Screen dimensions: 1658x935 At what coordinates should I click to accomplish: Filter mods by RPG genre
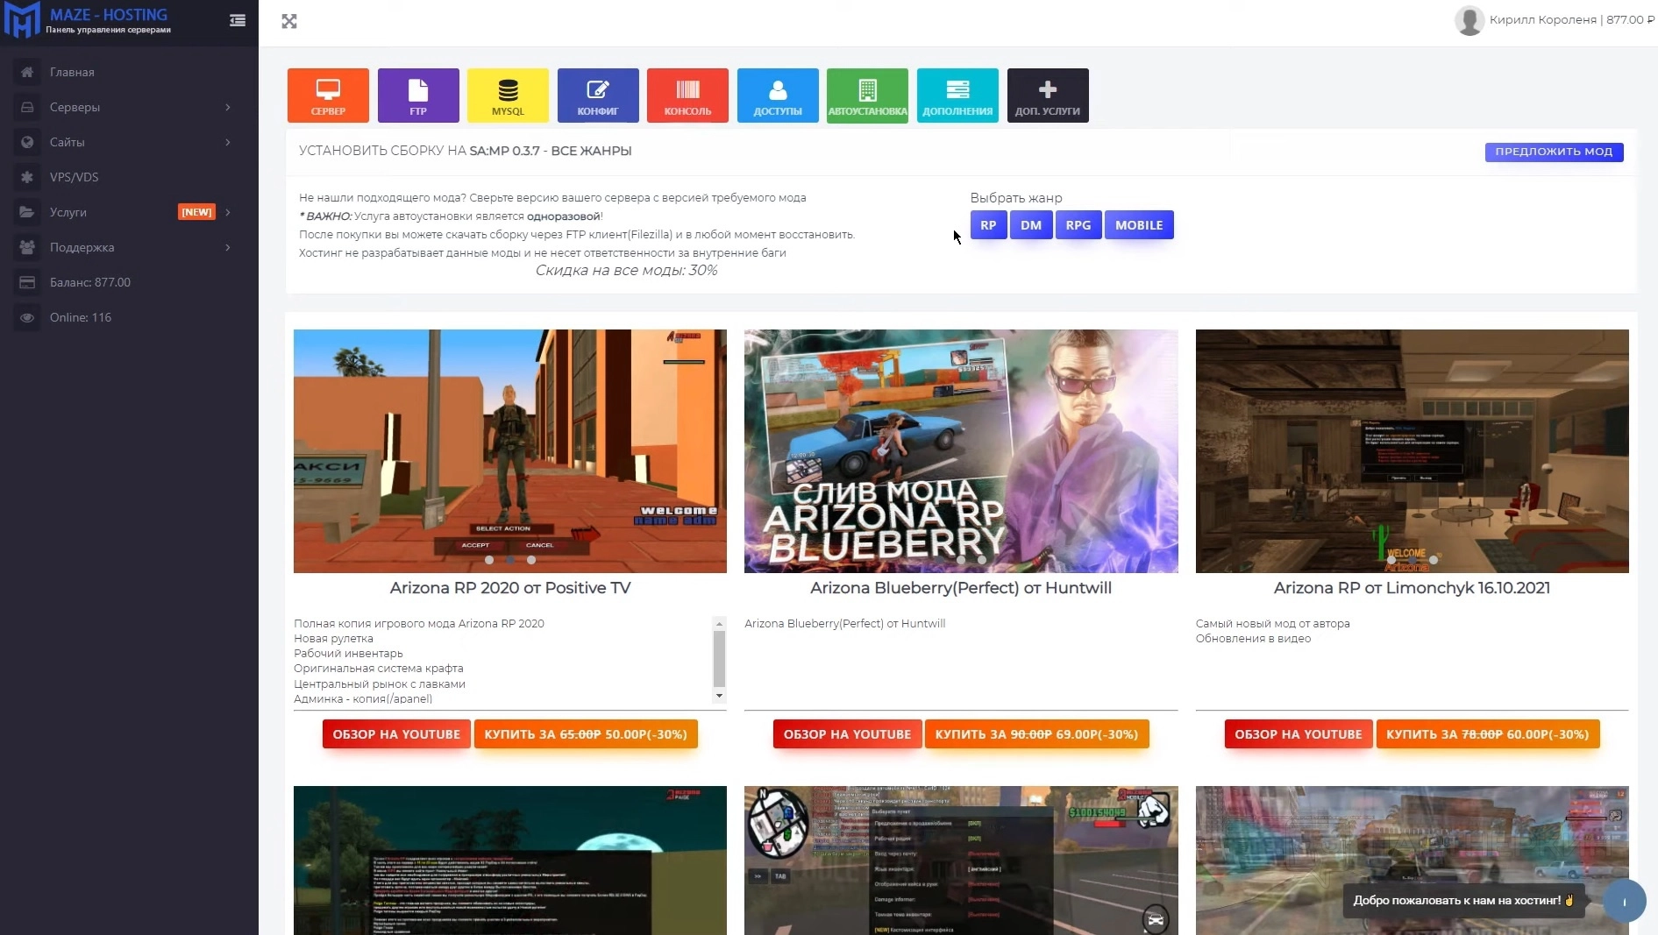click(x=1078, y=225)
